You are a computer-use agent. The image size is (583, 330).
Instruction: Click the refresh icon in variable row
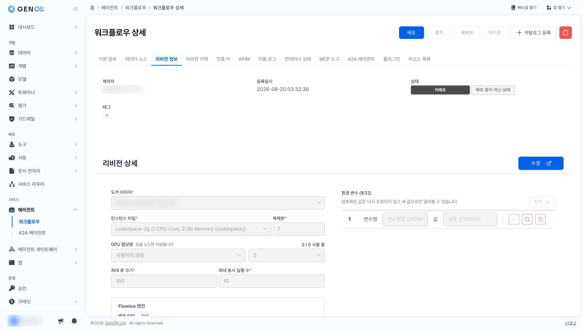pos(527,219)
